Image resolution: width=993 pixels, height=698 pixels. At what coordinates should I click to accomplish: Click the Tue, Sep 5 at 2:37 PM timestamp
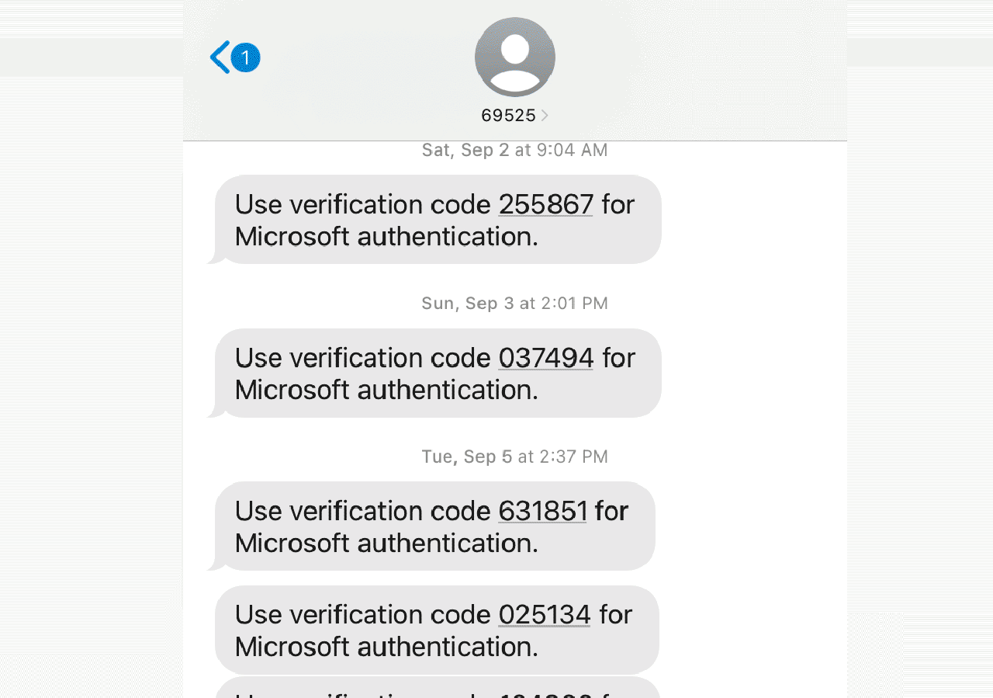tap(514, 457)
